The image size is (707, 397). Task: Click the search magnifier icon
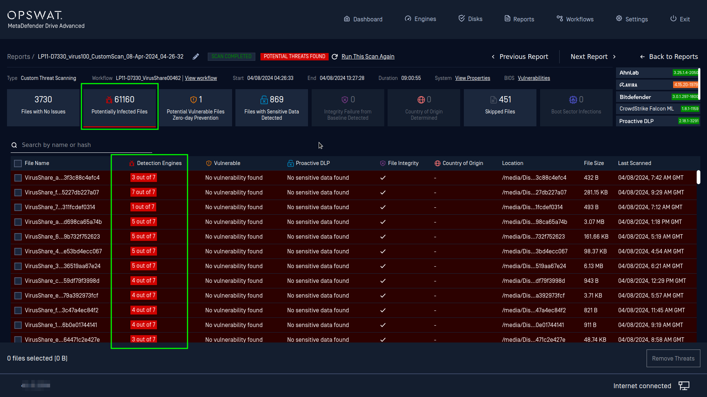[14, 145]
